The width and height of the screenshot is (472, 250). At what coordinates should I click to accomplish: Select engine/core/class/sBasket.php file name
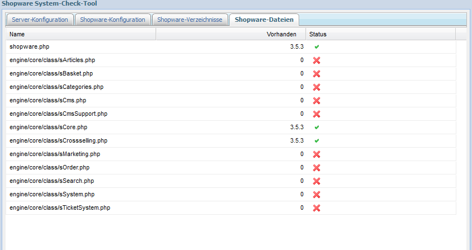[x=51, y=73]
